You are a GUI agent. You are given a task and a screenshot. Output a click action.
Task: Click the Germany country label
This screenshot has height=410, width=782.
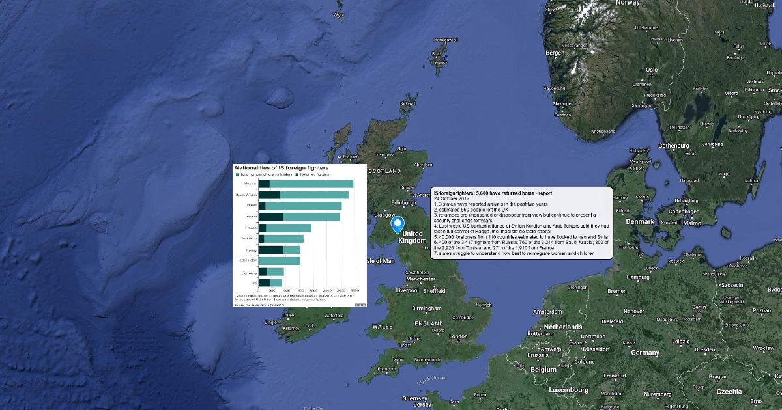tap(645, 352)
